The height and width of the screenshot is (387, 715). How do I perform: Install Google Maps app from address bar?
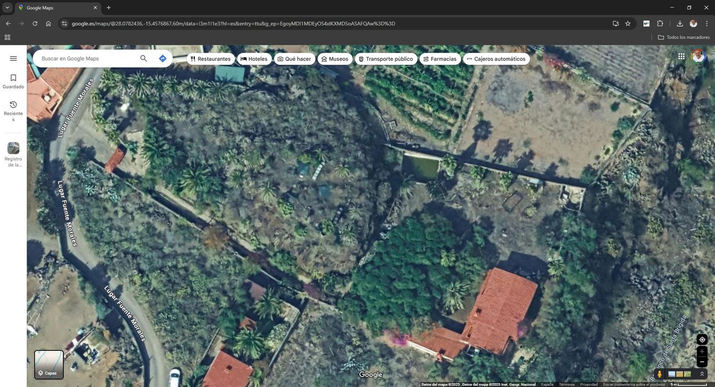click(x=615, y=23)
